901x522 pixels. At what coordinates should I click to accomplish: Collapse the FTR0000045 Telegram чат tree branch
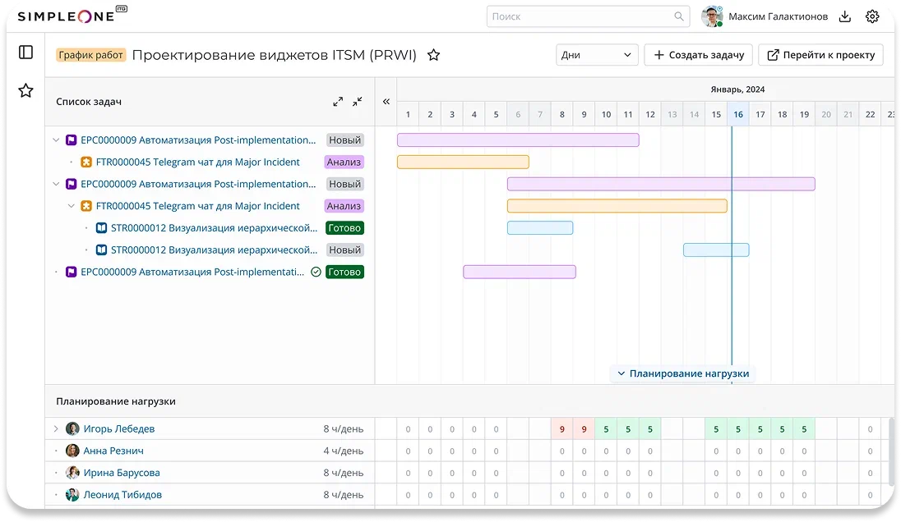pos(71,206)
